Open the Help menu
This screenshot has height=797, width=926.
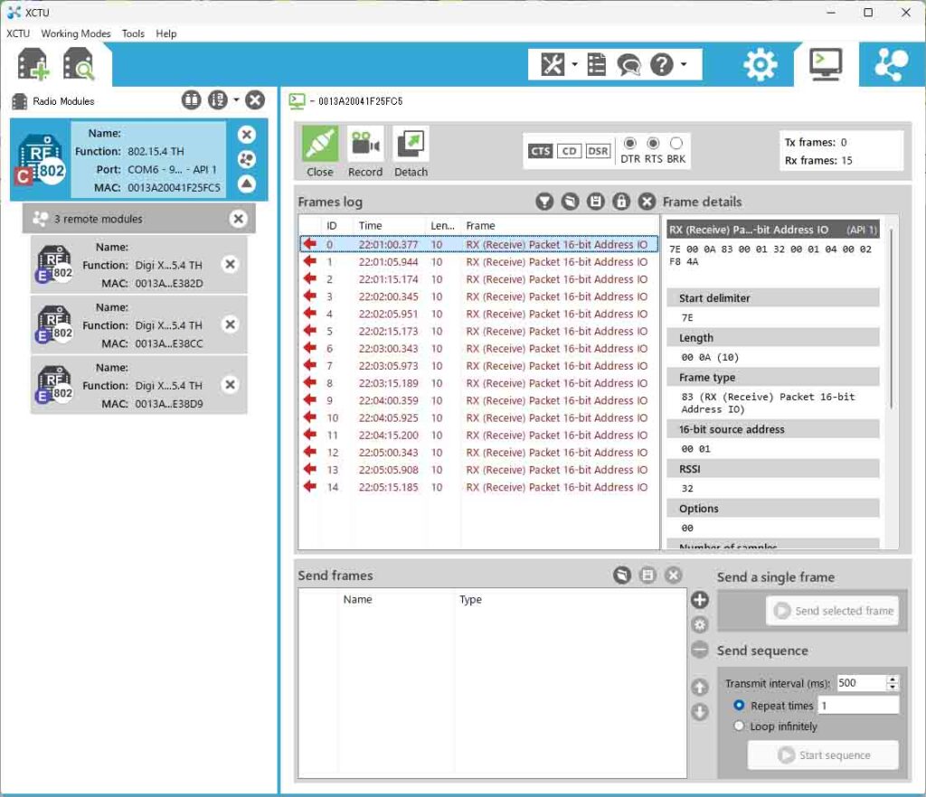(x=166, y=33)
